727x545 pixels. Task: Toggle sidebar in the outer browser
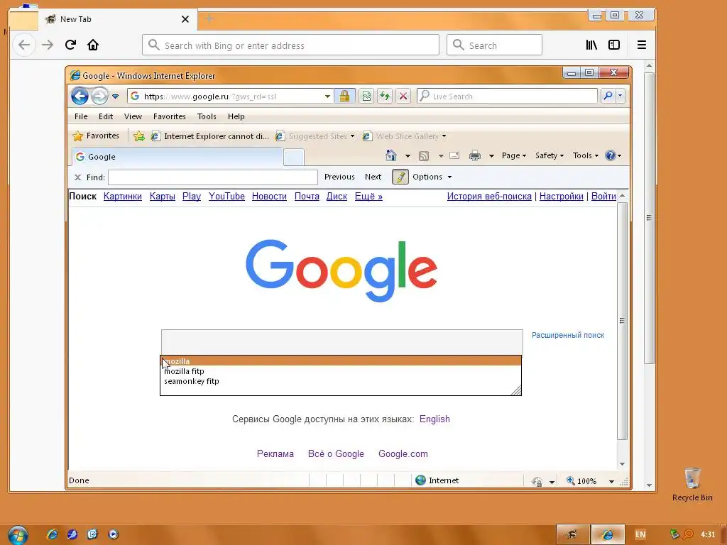pos(614,45)
